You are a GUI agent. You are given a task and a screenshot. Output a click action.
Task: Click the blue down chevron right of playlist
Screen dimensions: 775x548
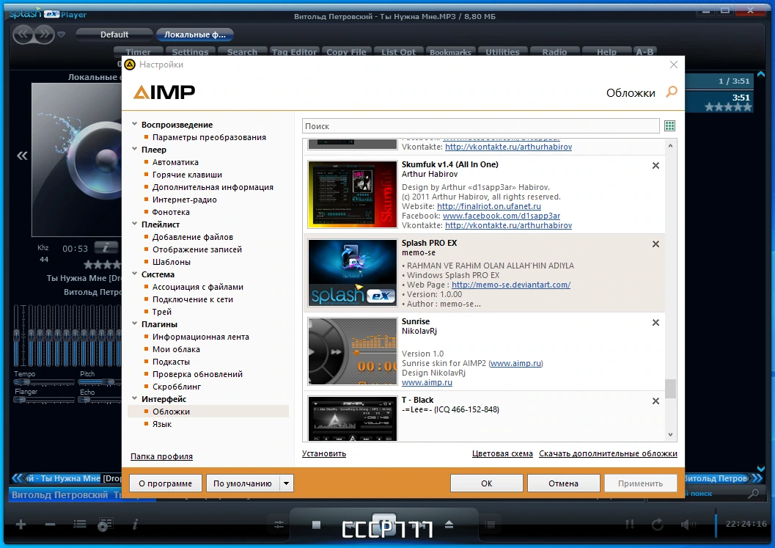click(x=760, y=468)
